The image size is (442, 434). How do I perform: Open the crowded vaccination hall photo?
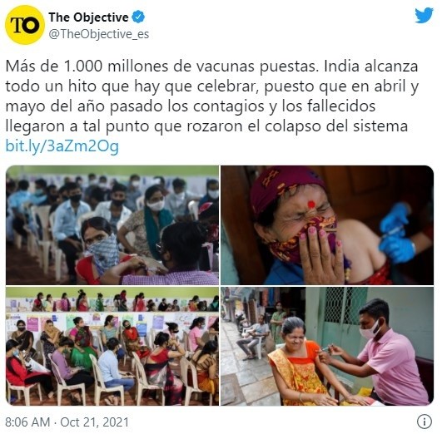[112, 225]
